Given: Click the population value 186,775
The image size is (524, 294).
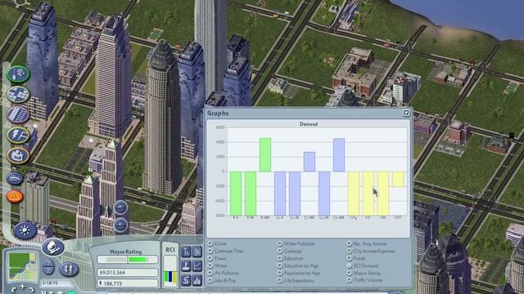Looking at the screenshot, I should pyautogui.click(x=128, y=283).
